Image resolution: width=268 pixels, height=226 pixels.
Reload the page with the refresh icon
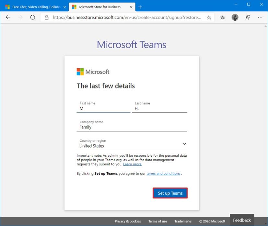point(32,17)
